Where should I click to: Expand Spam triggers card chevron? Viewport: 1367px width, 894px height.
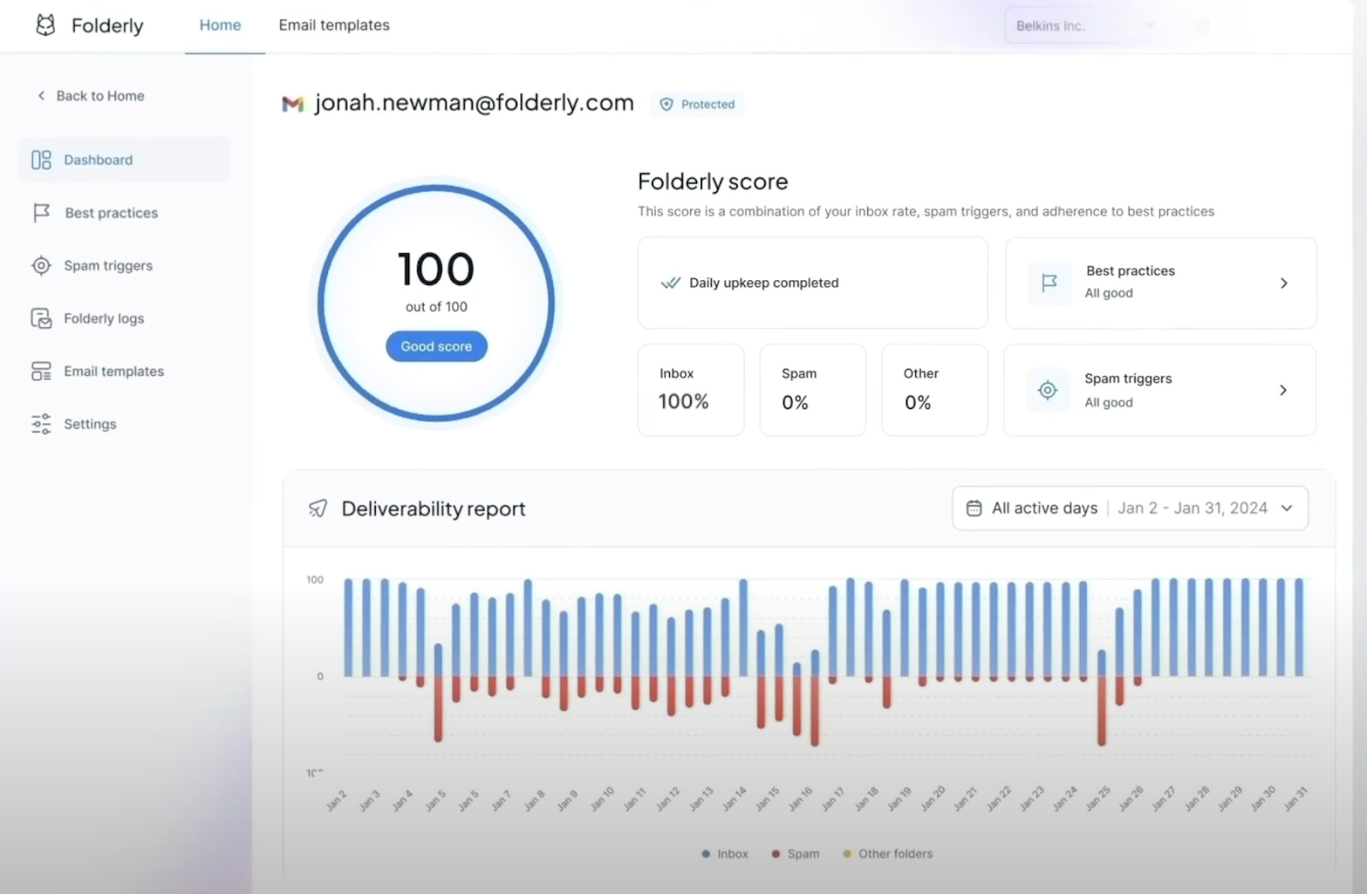[1282, 390]
